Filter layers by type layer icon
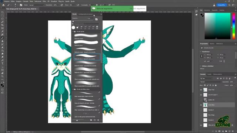This screenshot has width=237, height=133. point(224,78)
